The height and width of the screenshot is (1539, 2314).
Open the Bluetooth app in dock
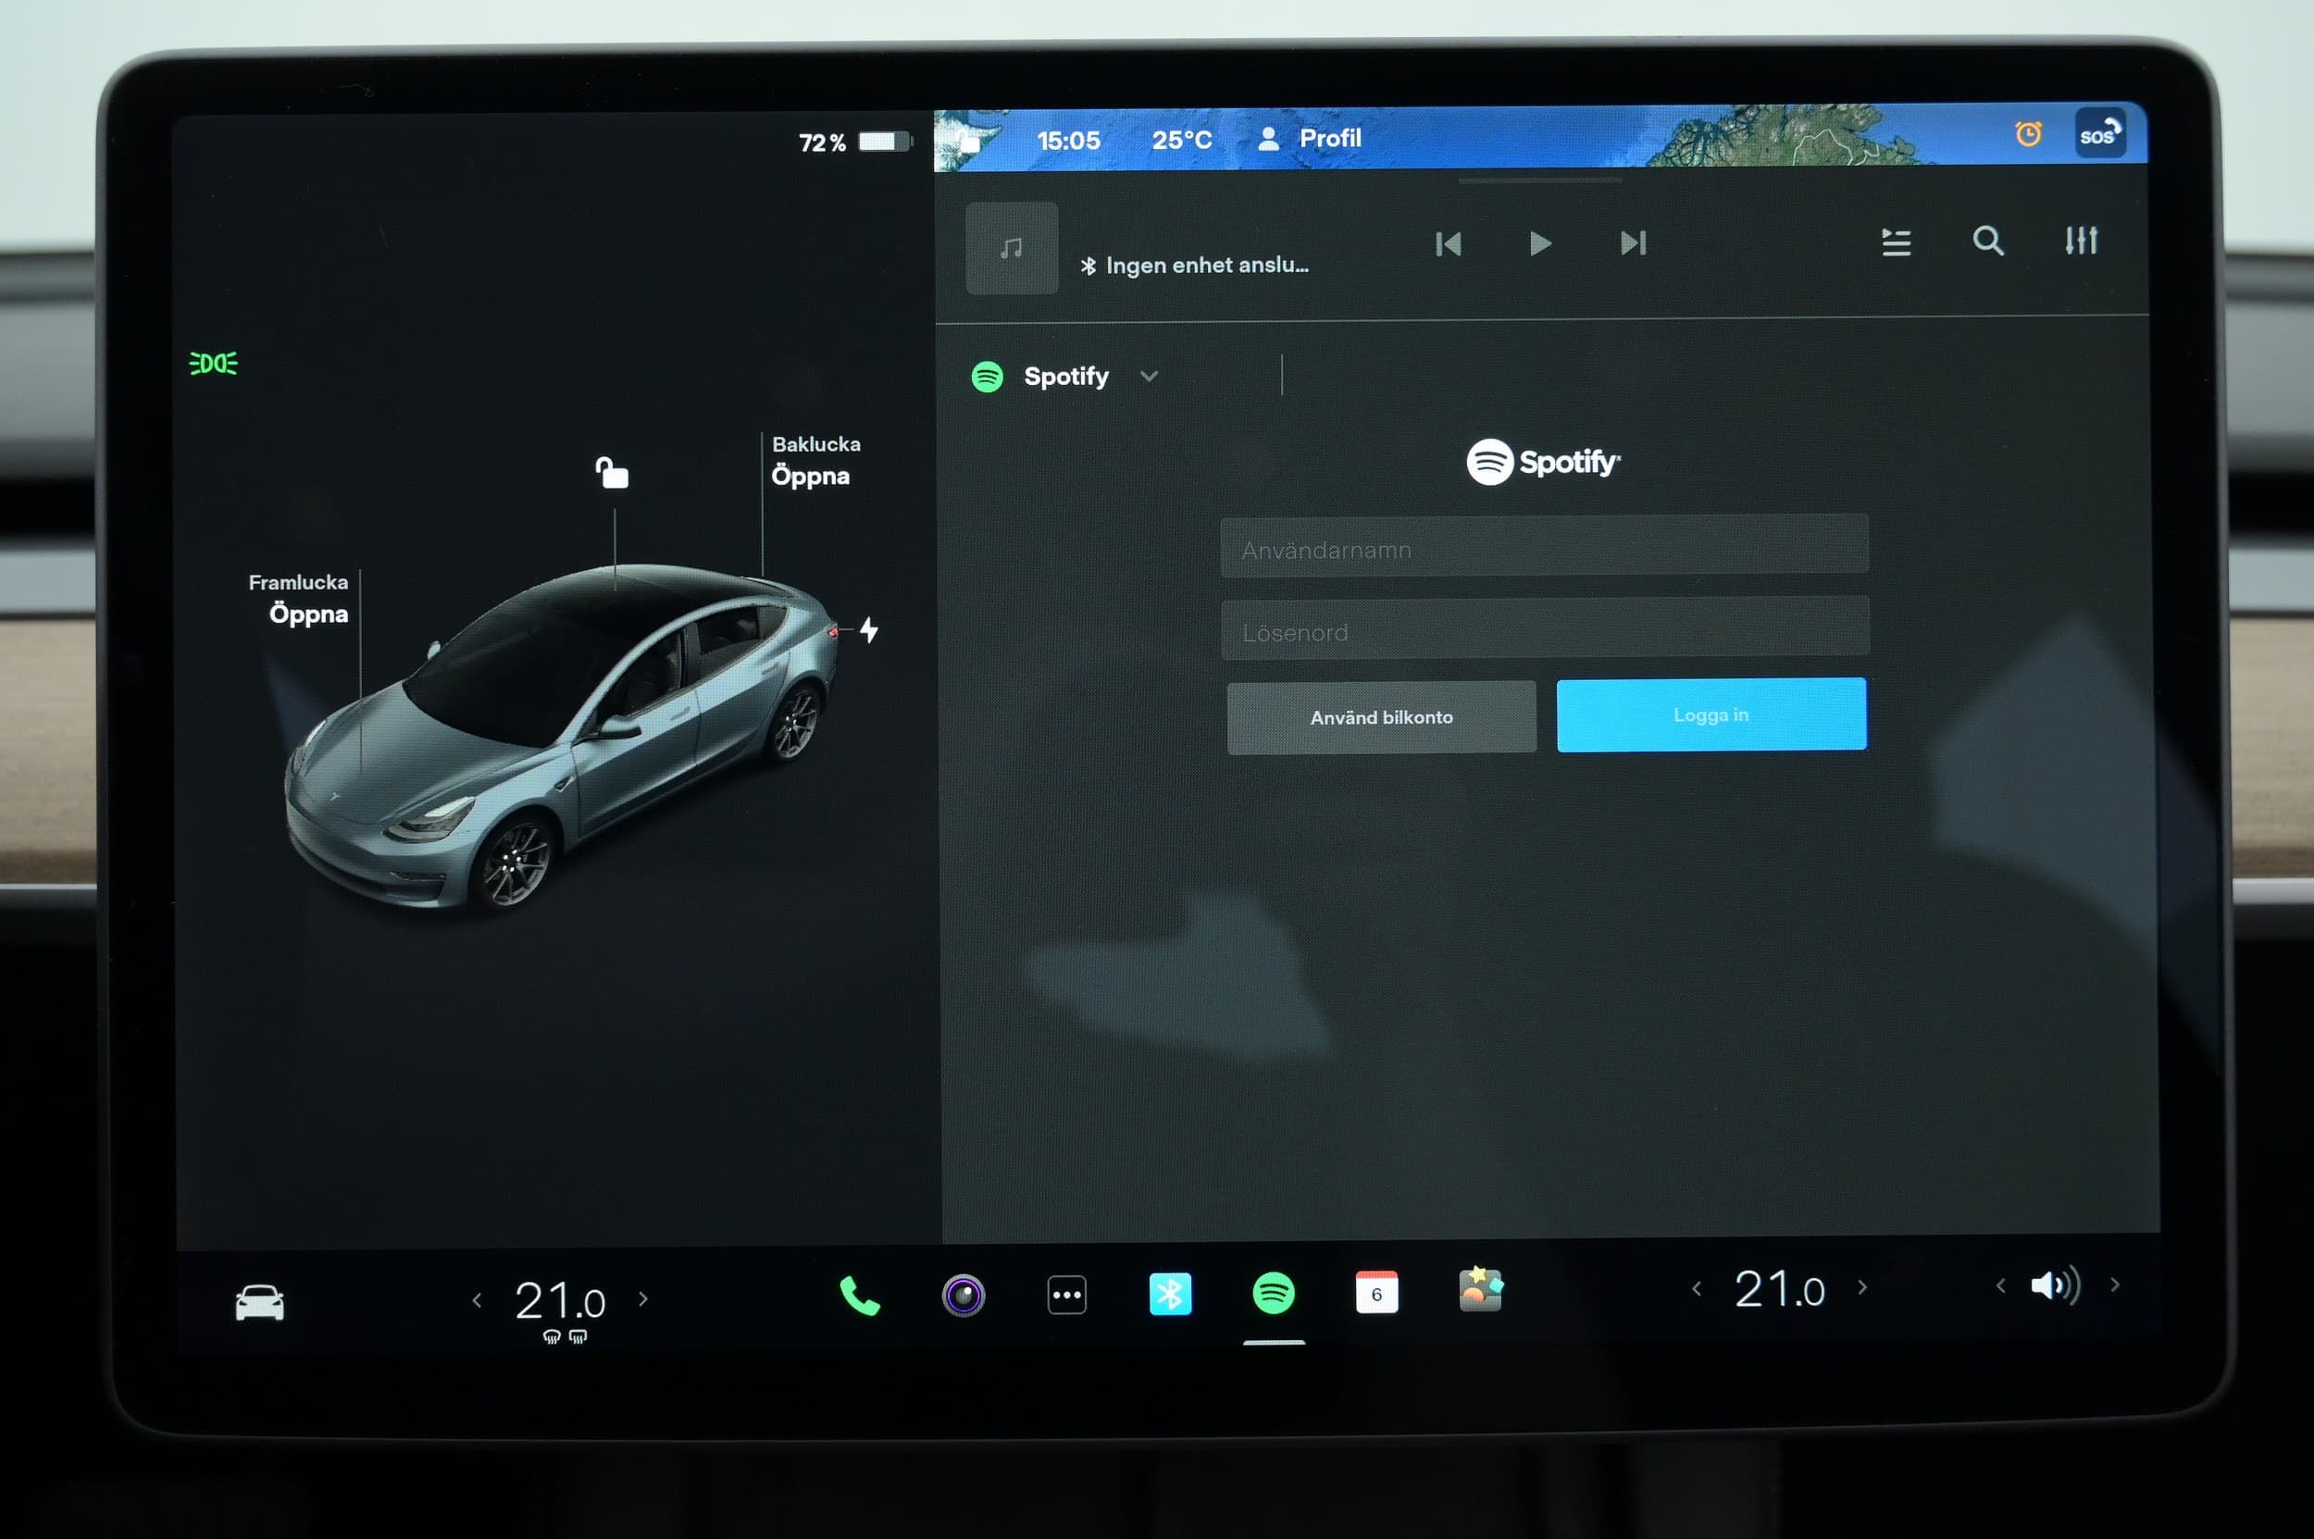[1170, 1294]
